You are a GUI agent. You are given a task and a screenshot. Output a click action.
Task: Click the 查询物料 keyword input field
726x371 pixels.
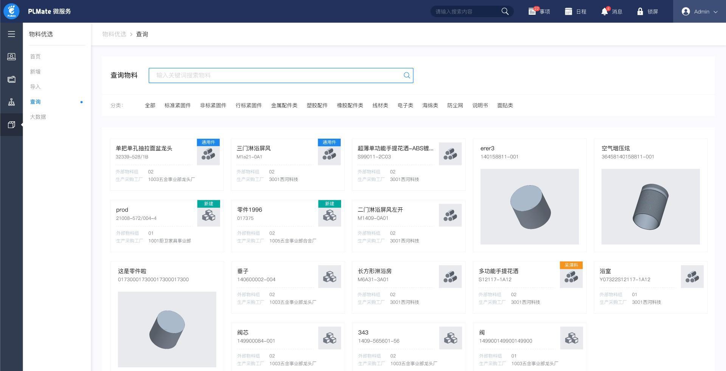pyautogui.click(x=276, y=76)
